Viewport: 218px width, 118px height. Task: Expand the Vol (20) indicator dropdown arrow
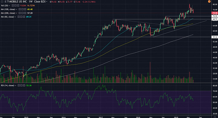[9, 6]
